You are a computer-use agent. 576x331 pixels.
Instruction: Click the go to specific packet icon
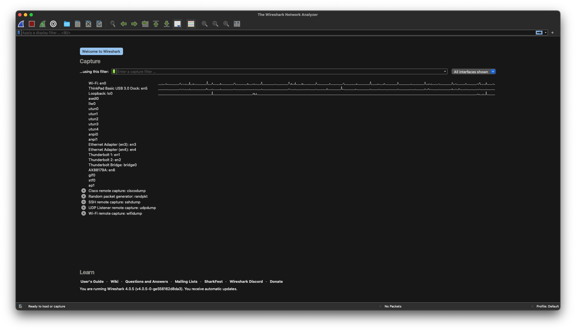(145, 24)
